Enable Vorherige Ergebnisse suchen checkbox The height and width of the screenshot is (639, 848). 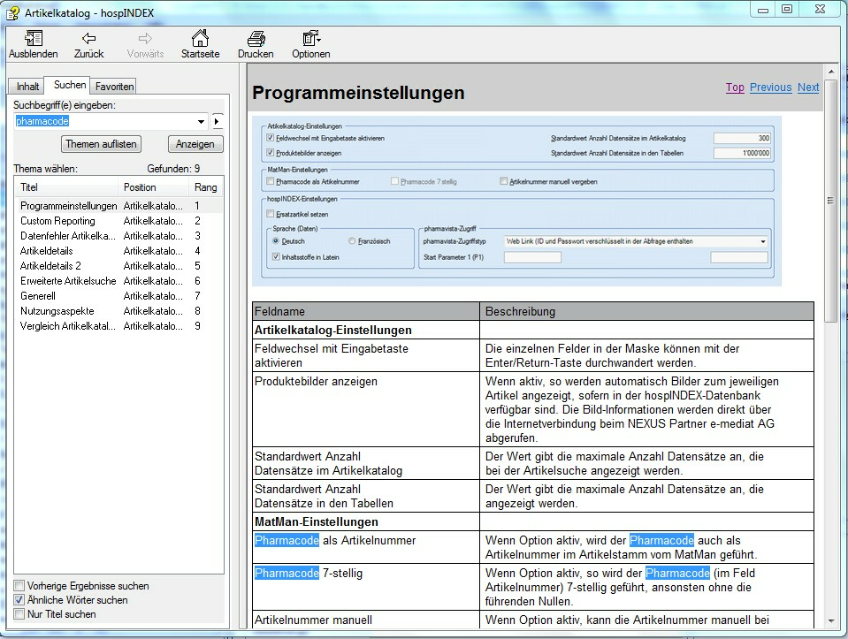(19, 586)
